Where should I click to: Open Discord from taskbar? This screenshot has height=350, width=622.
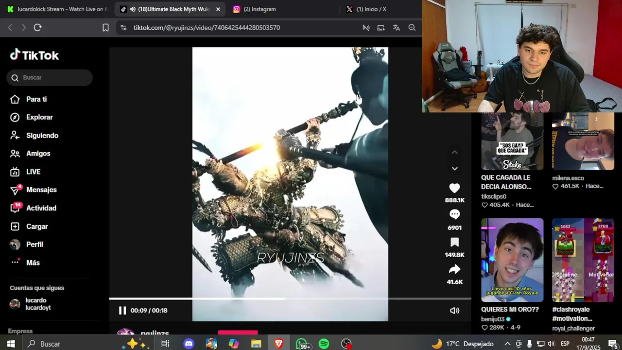(189, 344)
